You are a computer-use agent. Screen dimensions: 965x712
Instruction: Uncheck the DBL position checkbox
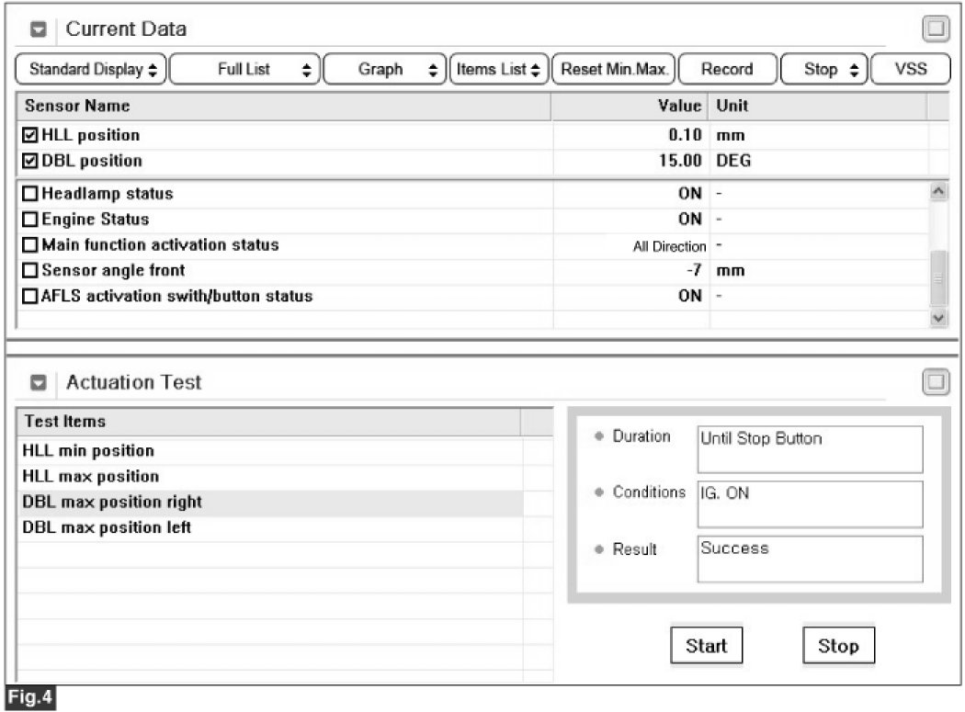coord(30,162)
